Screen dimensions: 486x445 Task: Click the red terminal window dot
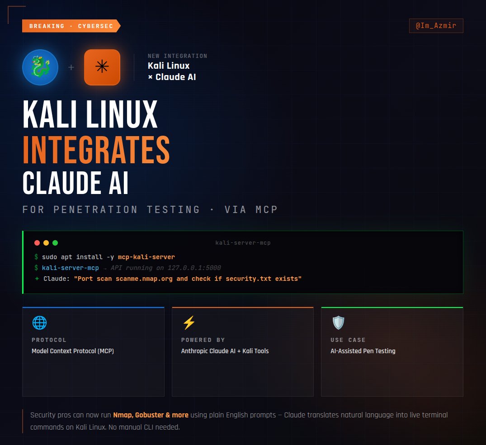pyautogui.click(x=37, y=243)
